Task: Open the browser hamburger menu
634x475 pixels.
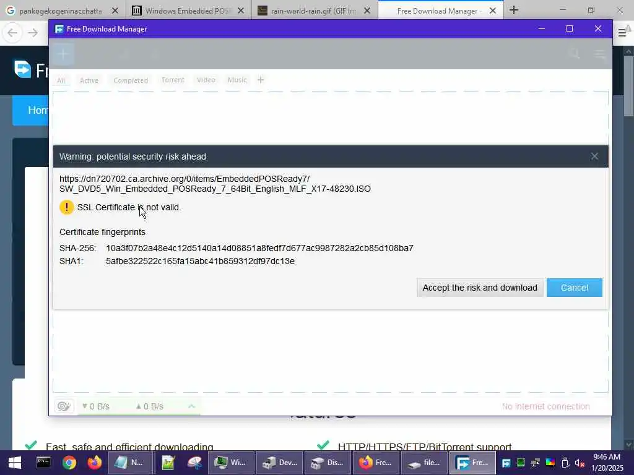Action: 622,33
